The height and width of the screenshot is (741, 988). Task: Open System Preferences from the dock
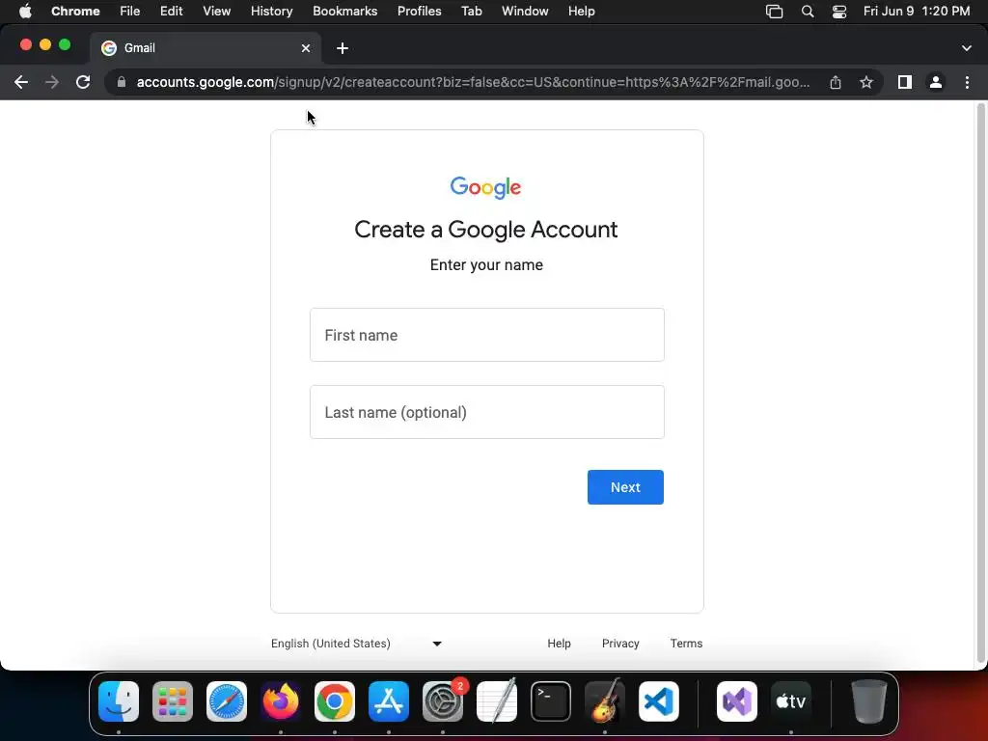(x=442, y=701)
